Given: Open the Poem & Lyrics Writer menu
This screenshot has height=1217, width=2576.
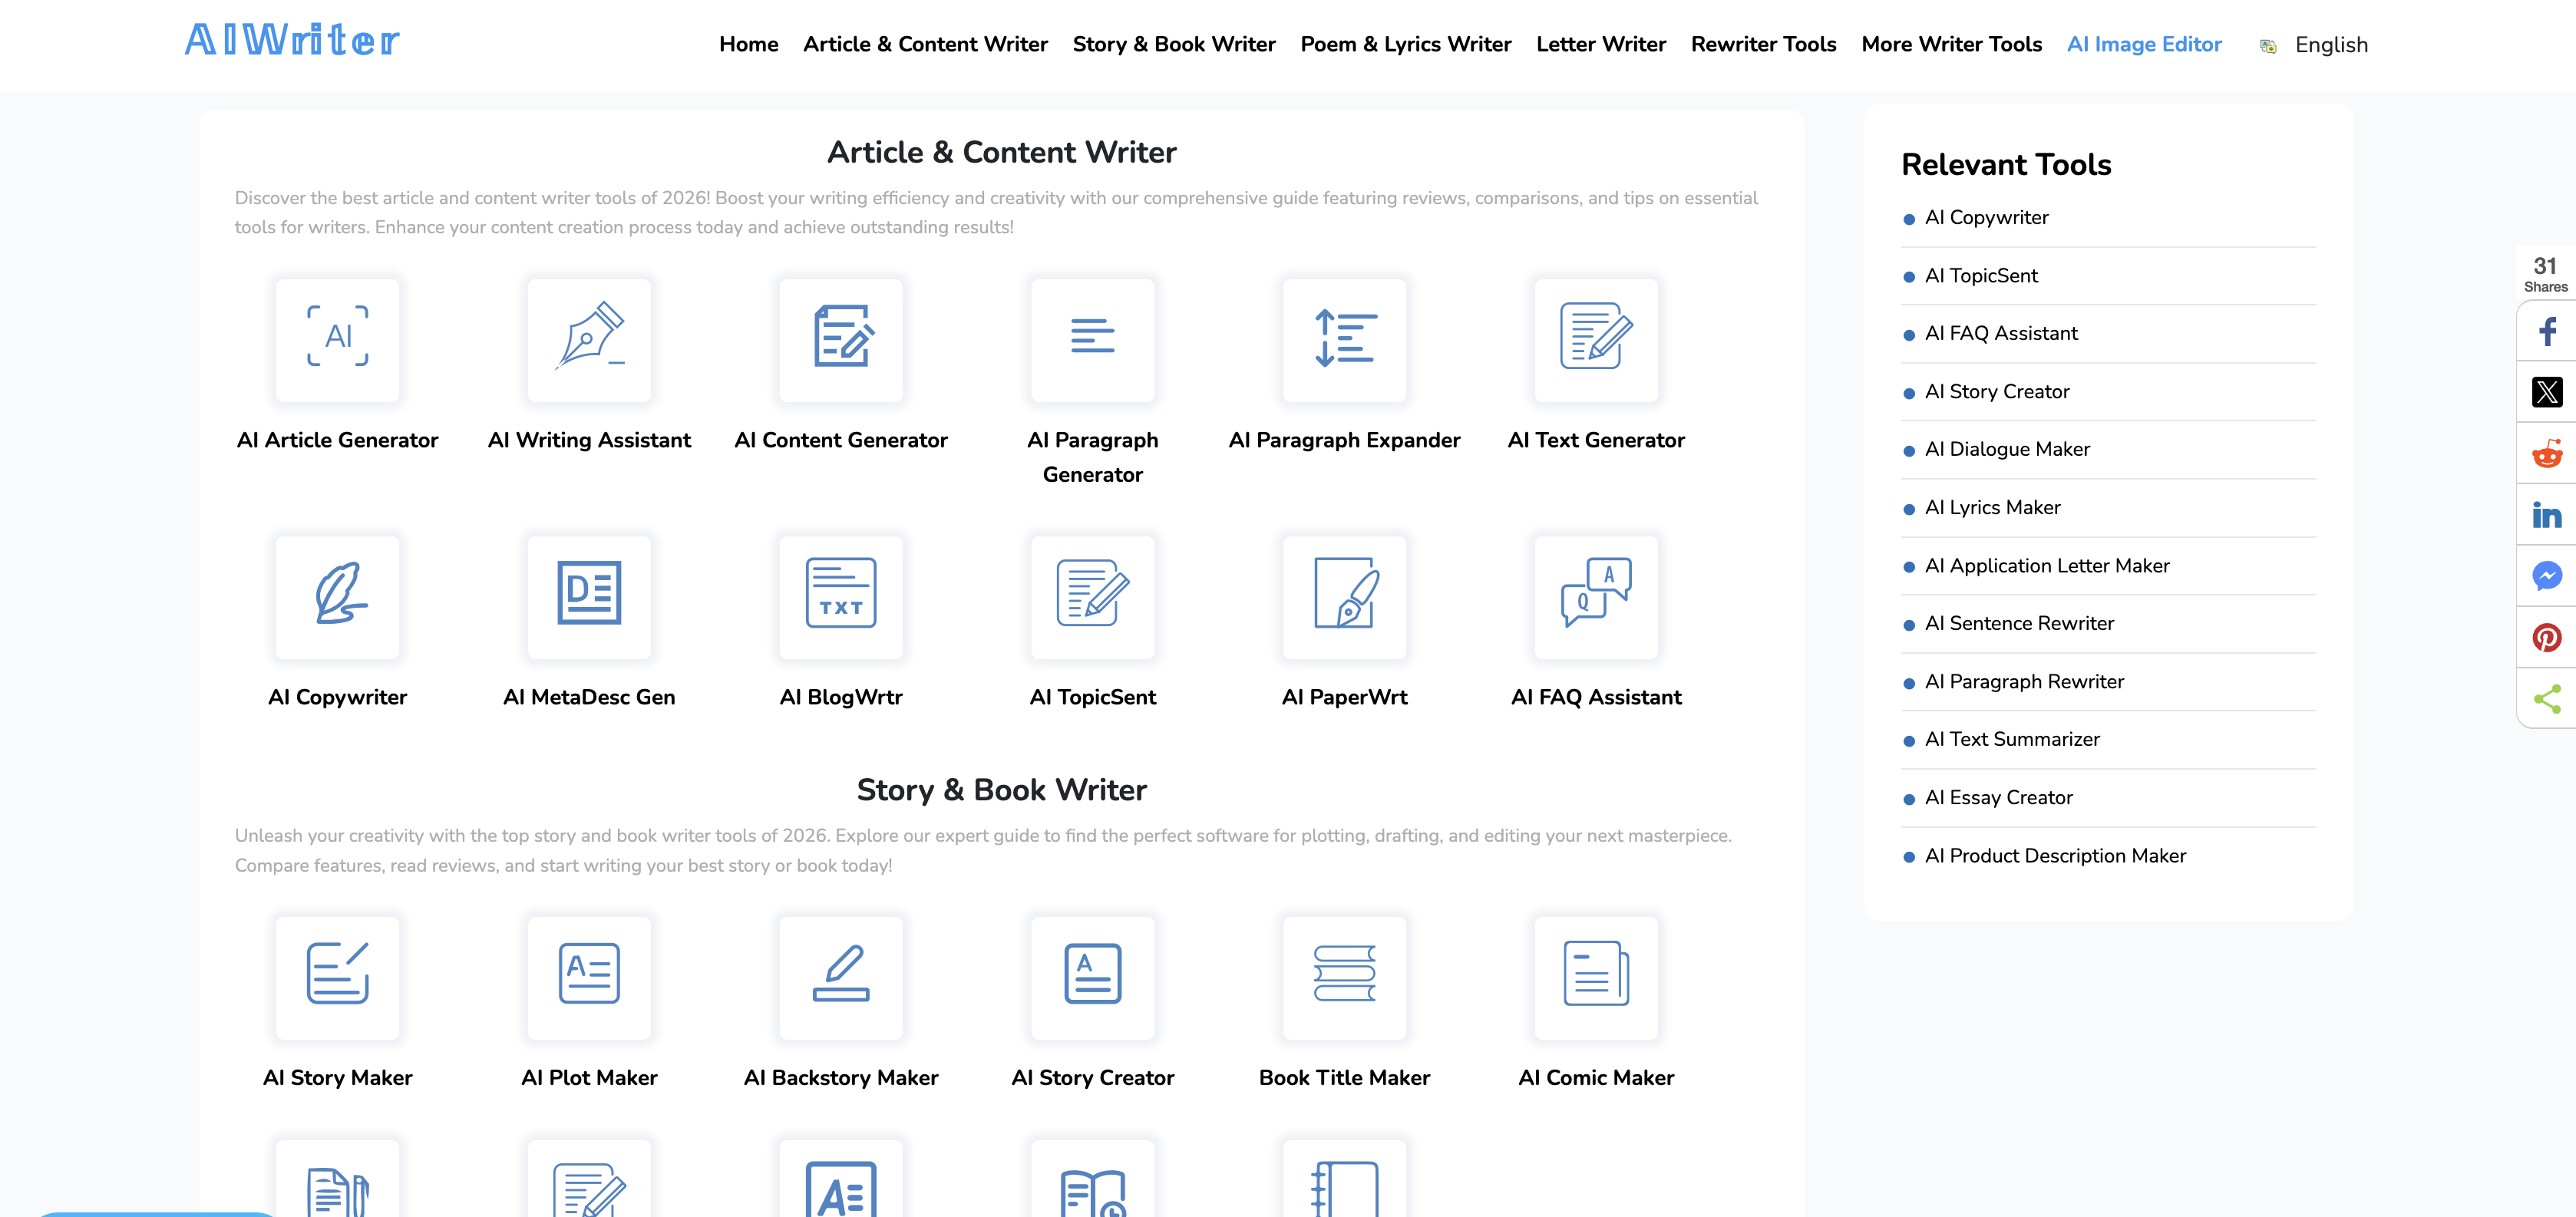Looking at the screenshot, I should (1406, 44).
